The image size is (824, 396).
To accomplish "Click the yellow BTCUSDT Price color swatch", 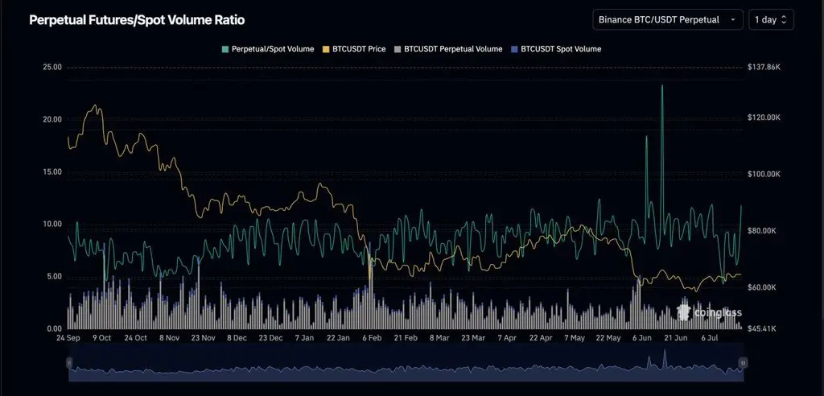I will click(x=327, y=49).
